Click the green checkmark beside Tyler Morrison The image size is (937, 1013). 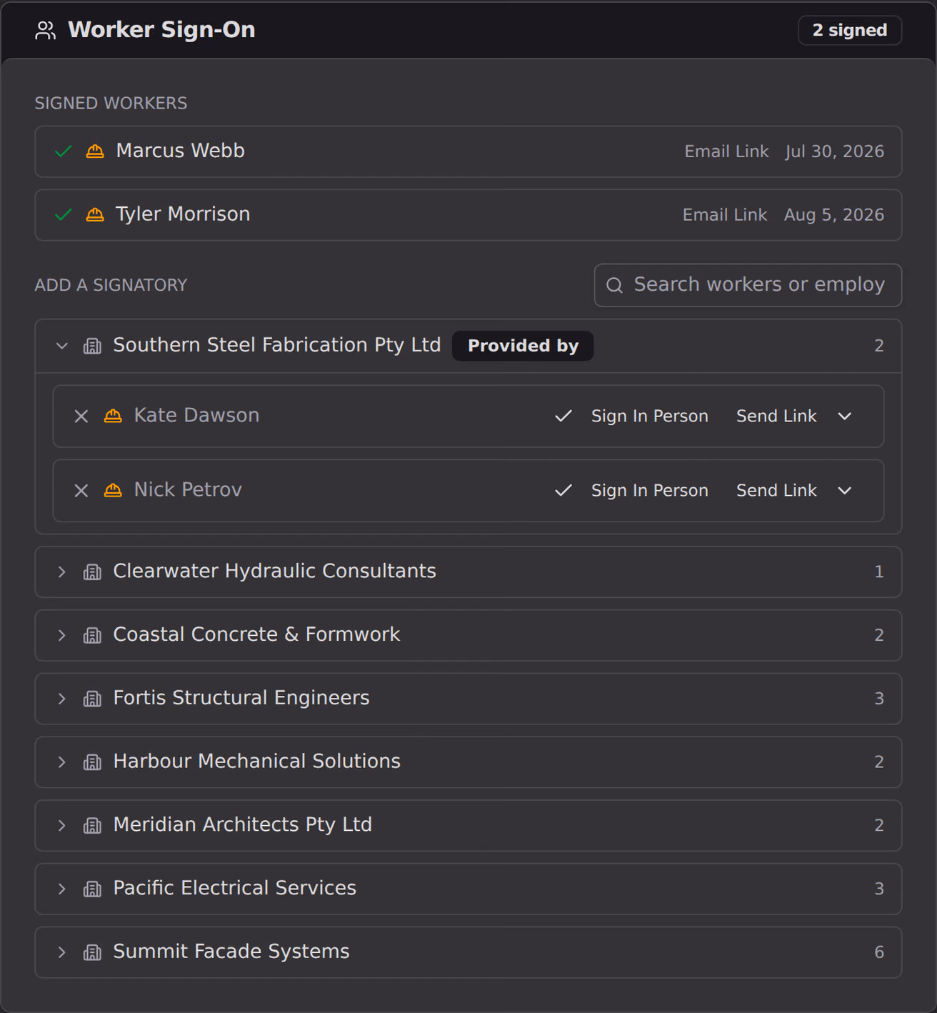[x=64, y=214]
